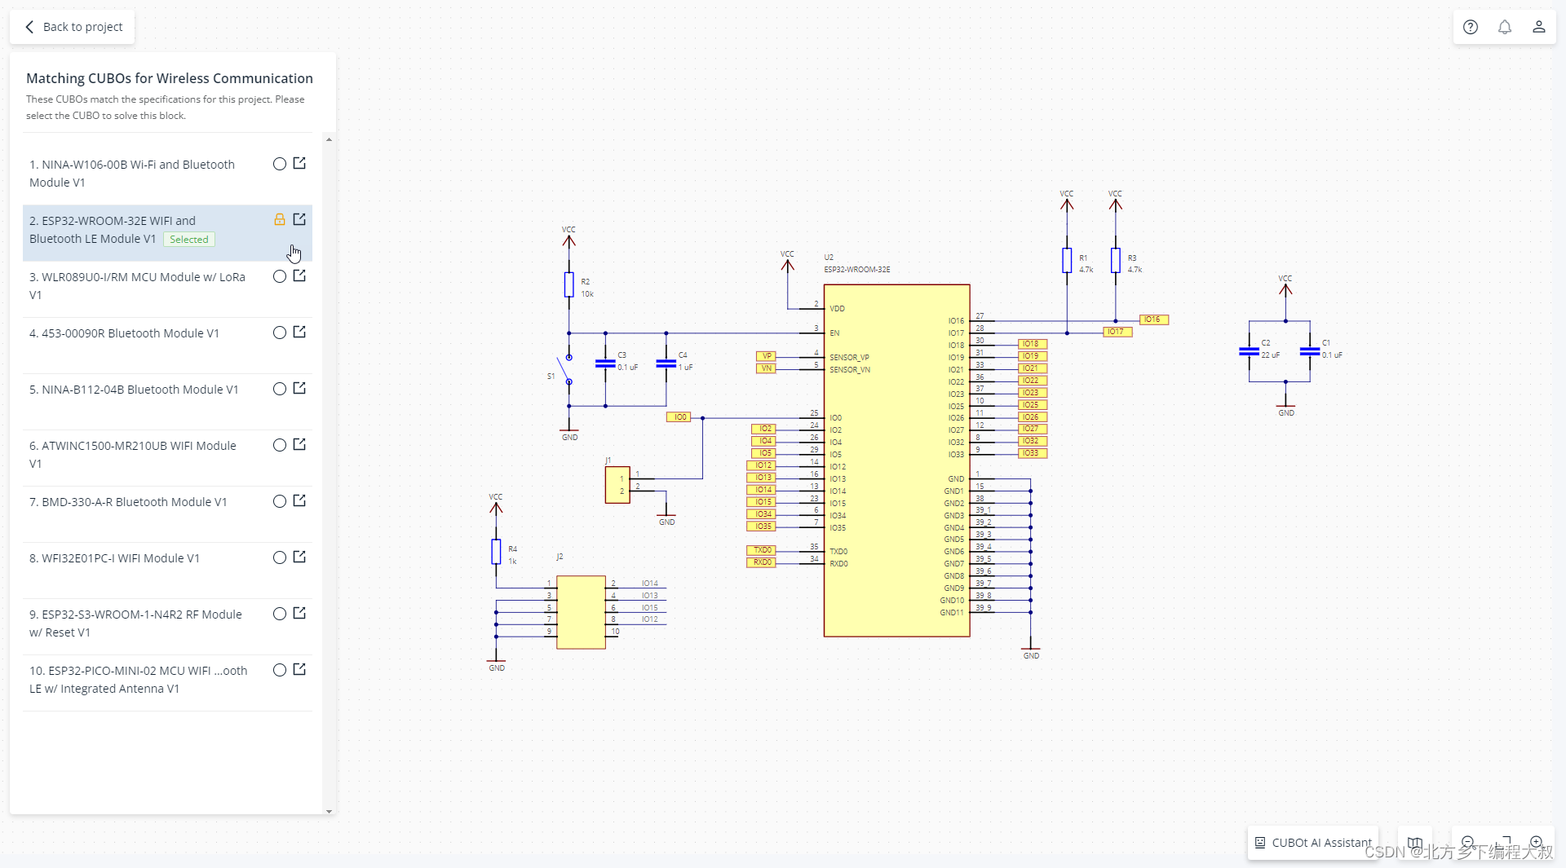Open WFI32E01PC-I module external link icon
The height and width of the screenshot is (868, 1566).
click(x=299, y=557)
